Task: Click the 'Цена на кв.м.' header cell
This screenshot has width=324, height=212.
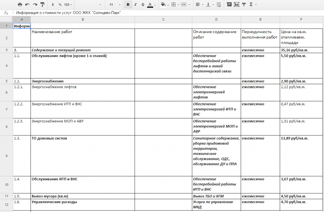Action: pyautogui.click(x=301, y=38)
